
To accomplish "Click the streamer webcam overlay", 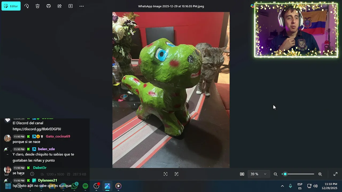I will (x=296, y=30).
